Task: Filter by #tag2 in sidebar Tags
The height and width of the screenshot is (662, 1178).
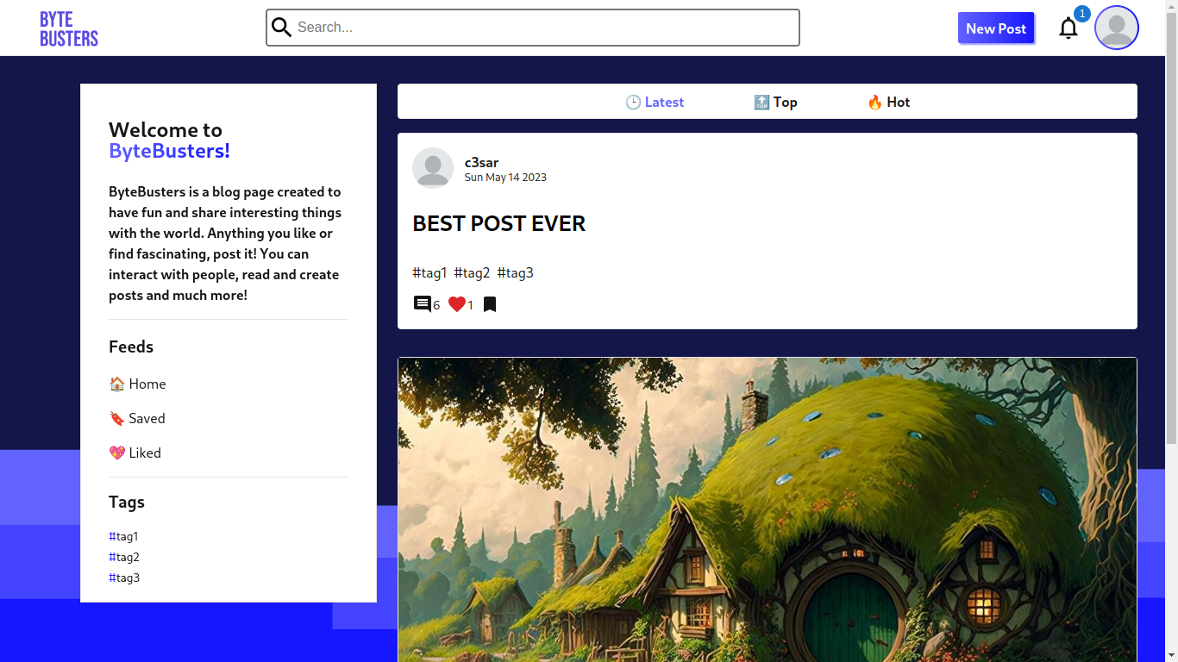Action: (x=124, y=557)
